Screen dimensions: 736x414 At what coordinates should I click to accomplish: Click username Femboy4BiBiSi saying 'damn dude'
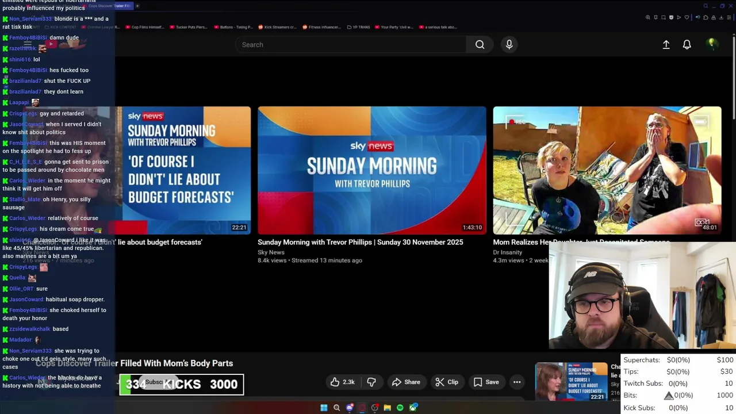[x=28, y=38]
